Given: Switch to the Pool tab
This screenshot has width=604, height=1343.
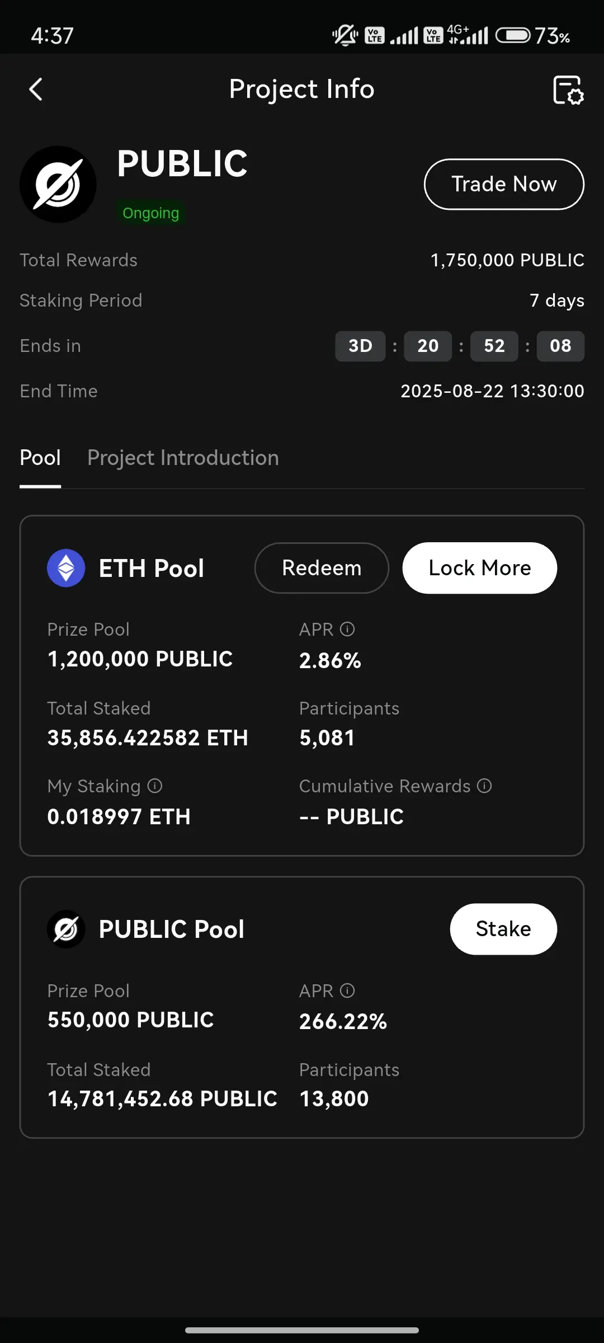Looking at the screenshot, I should (40, 458).
